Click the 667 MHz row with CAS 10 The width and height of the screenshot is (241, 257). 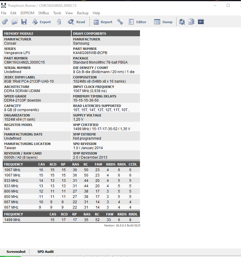point(71,202)
